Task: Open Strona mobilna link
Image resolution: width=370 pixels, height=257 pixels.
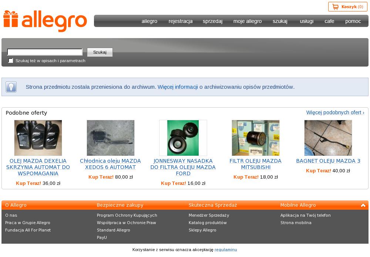Action: (x=296, y=223)
